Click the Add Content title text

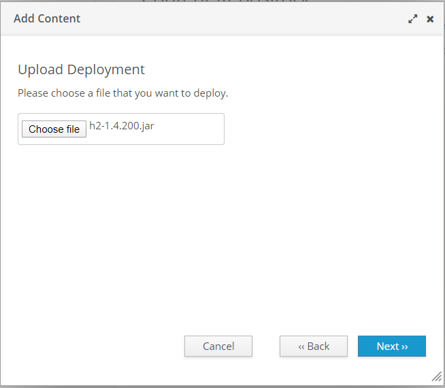47,18
